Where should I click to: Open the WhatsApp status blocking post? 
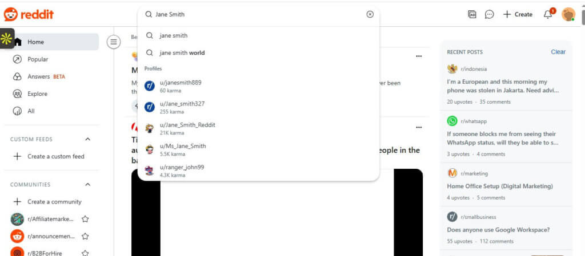coord(502,138)
